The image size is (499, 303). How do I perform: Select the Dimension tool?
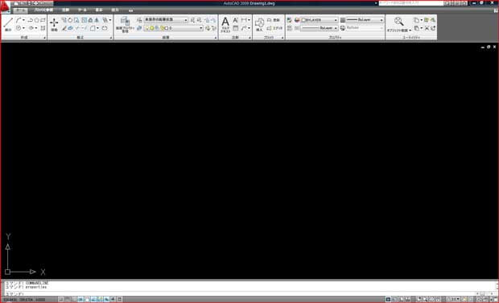coord(244,20)
